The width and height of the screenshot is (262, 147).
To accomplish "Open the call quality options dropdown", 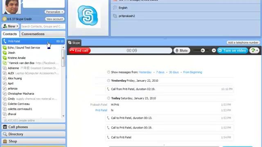I will click(x=254, y=51).
